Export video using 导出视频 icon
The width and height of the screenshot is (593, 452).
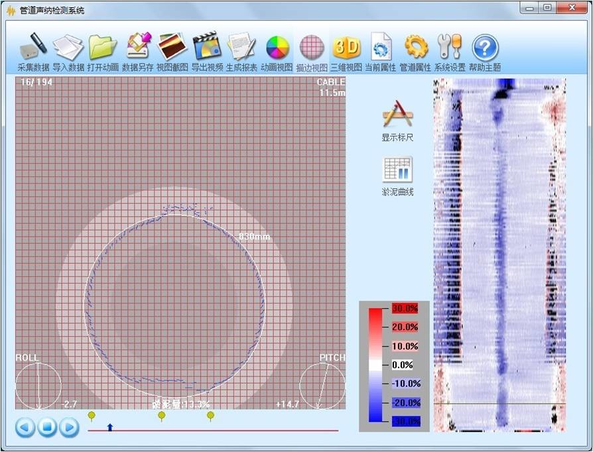[x=207, y=48]
